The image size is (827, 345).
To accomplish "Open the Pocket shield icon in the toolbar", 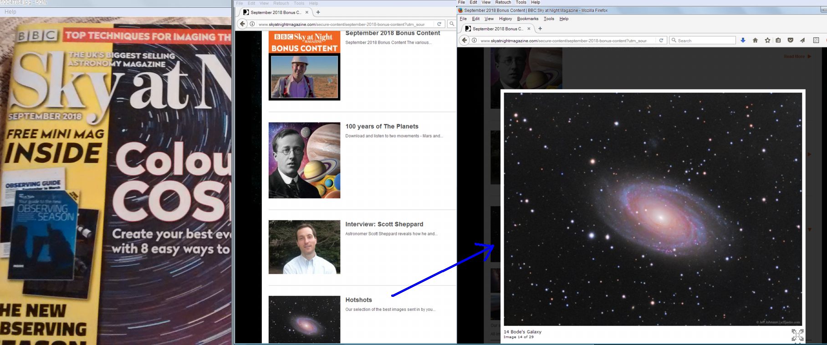I will 791,40.
